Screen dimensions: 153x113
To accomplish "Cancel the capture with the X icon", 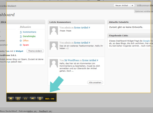I will (40, 99).
